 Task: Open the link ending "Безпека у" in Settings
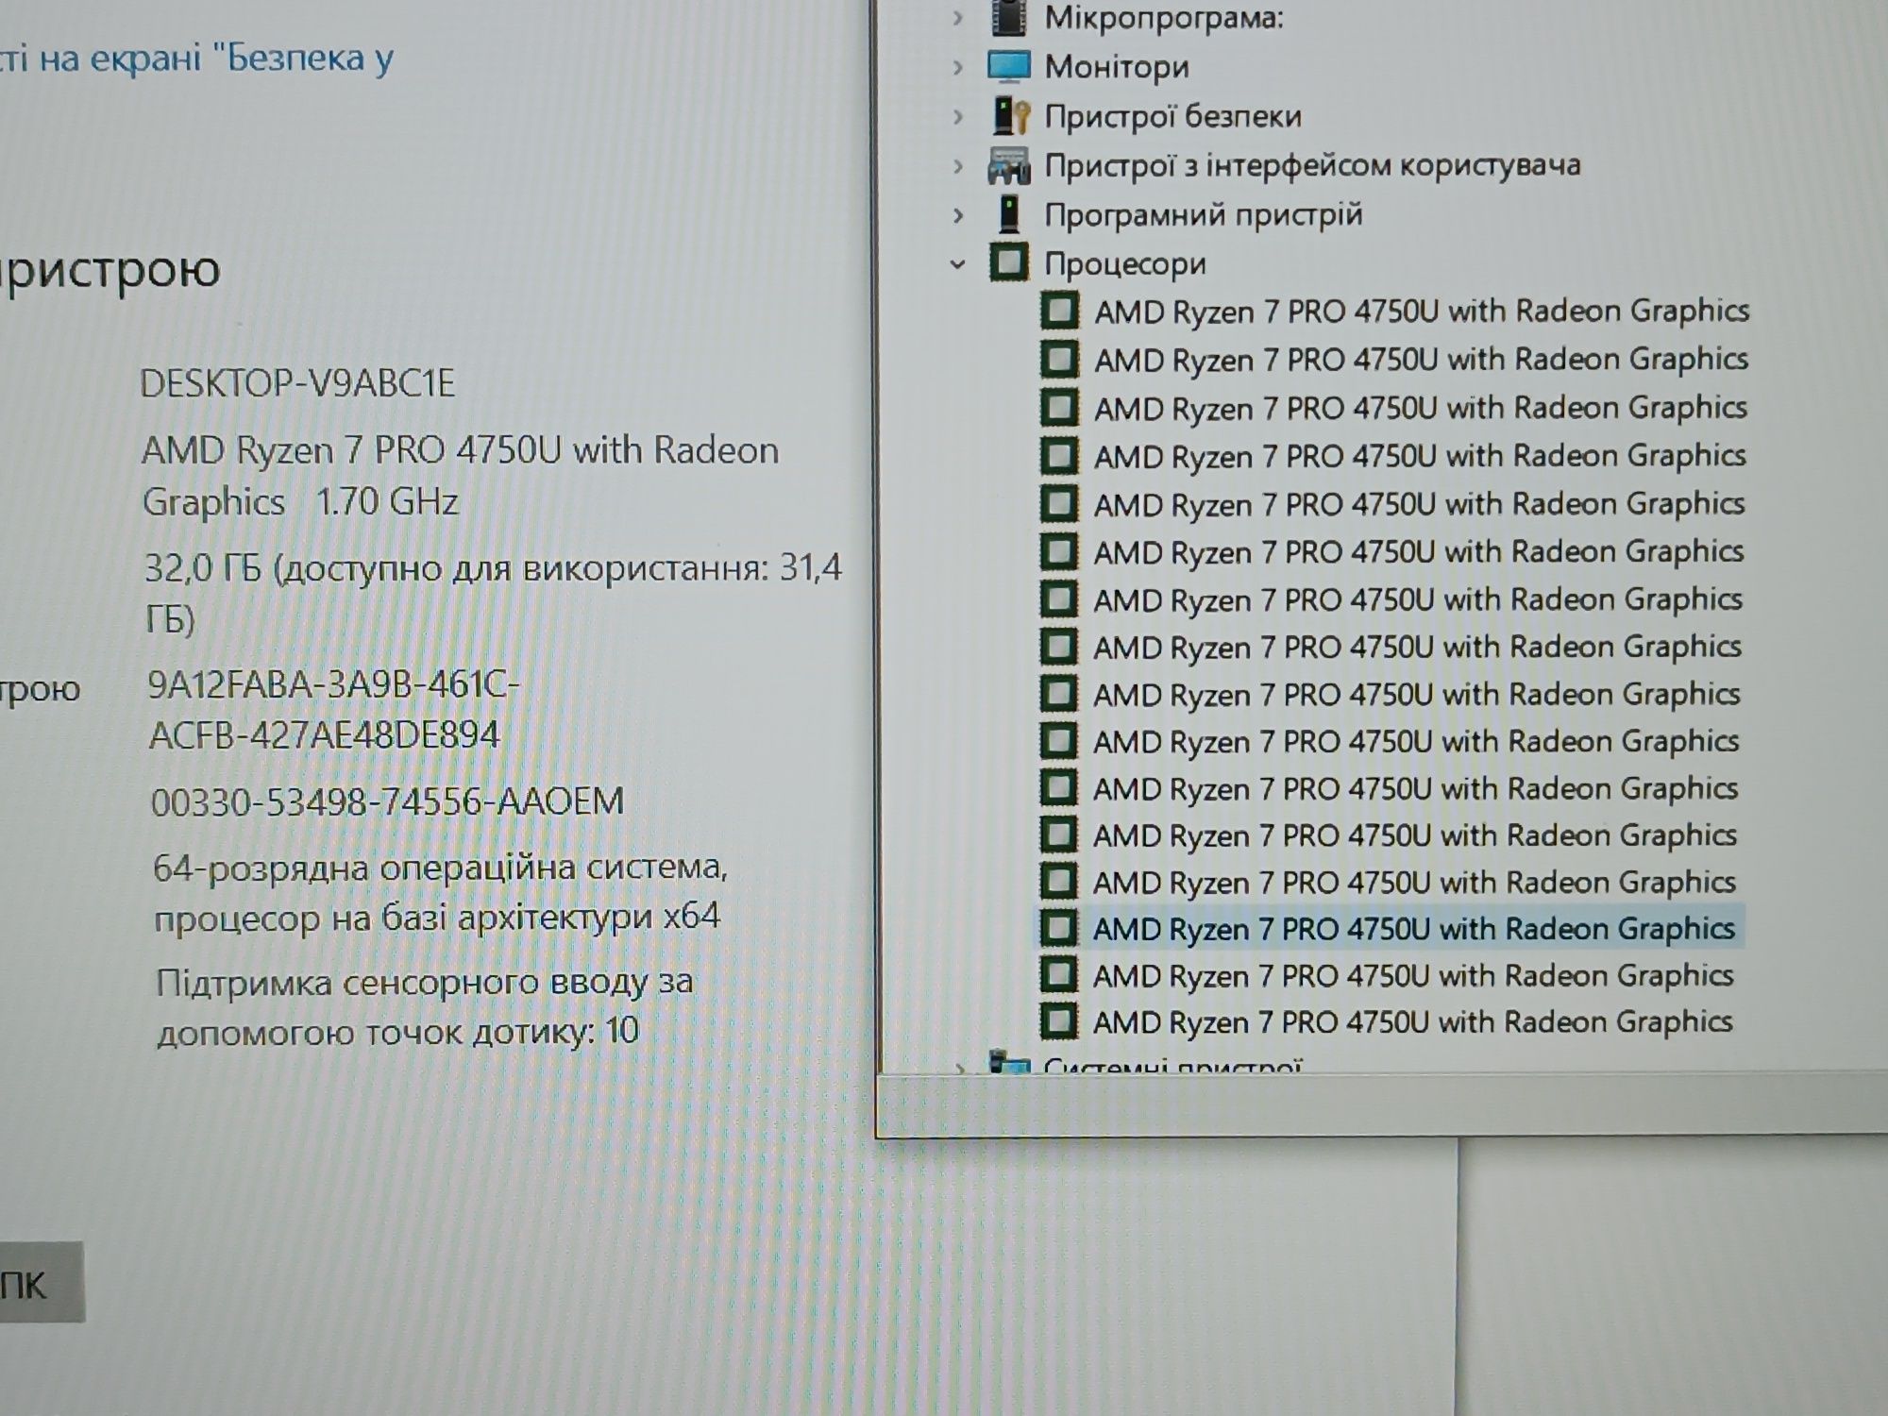[x=196, y=59]
